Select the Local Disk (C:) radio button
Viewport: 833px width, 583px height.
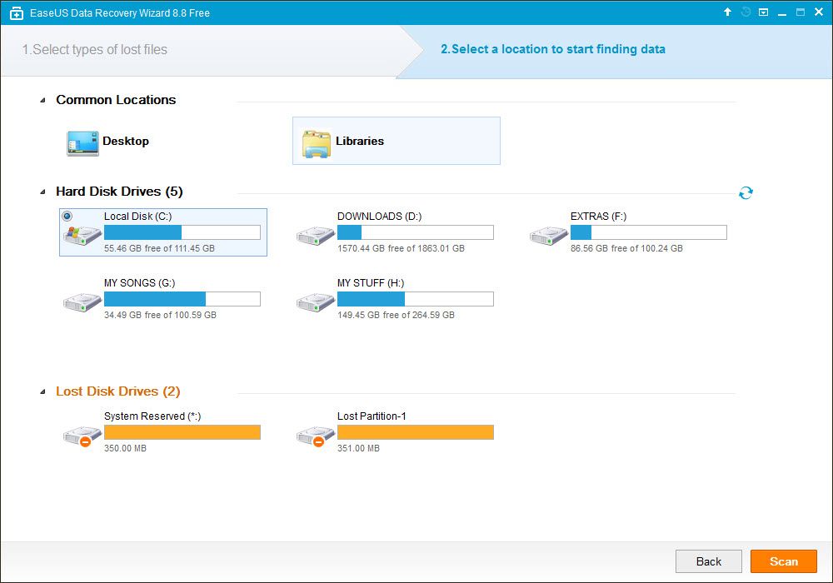coord(67,216)
